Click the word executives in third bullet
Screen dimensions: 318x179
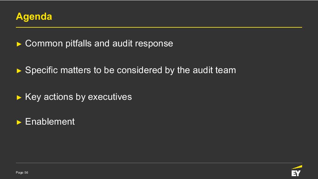(x=110, y=97)
